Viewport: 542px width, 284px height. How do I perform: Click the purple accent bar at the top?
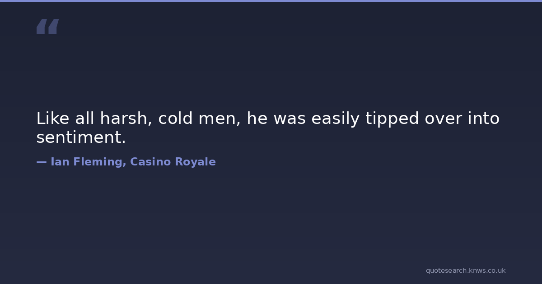pyautogui.click(x=271, y=1)
